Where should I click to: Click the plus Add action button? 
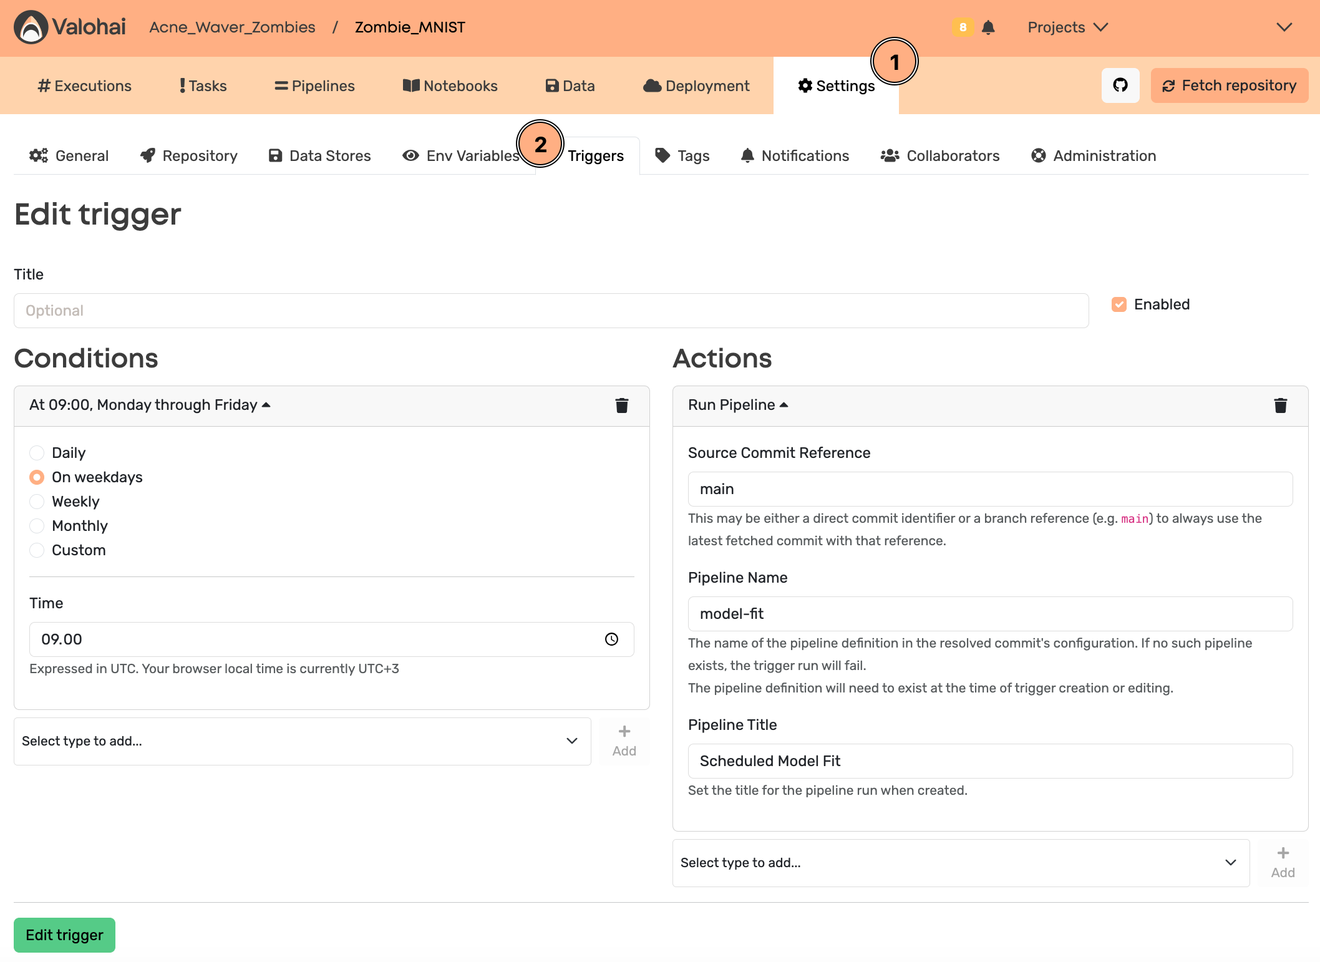click(1283, 862)
